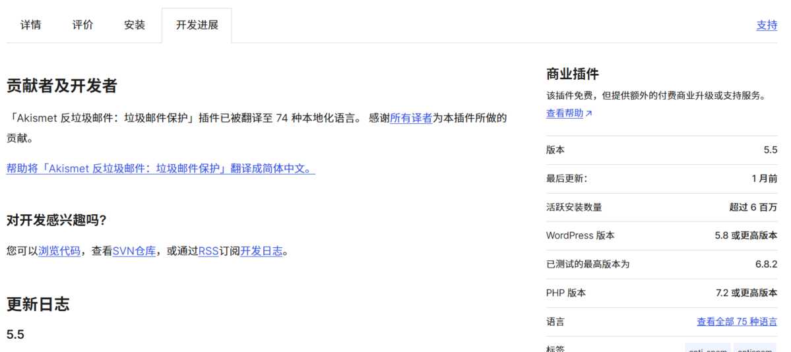Click the 商业插件 sidebar heading

point(572,74)
